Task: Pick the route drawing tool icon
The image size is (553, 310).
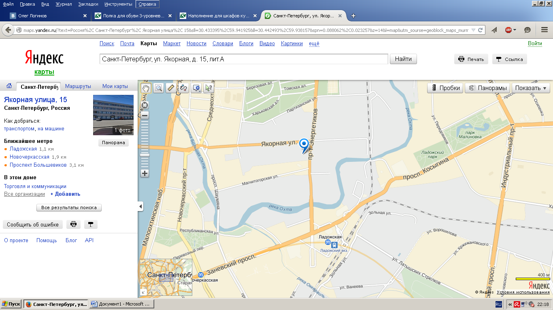Action: (x=183, y=88)
